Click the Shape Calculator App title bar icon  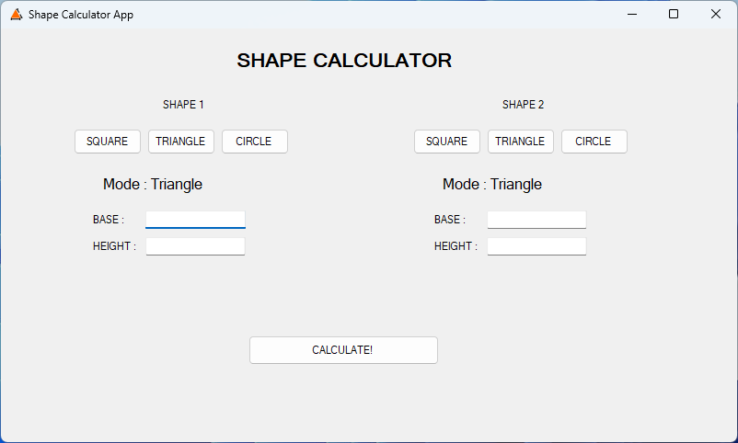click(16, 15)
